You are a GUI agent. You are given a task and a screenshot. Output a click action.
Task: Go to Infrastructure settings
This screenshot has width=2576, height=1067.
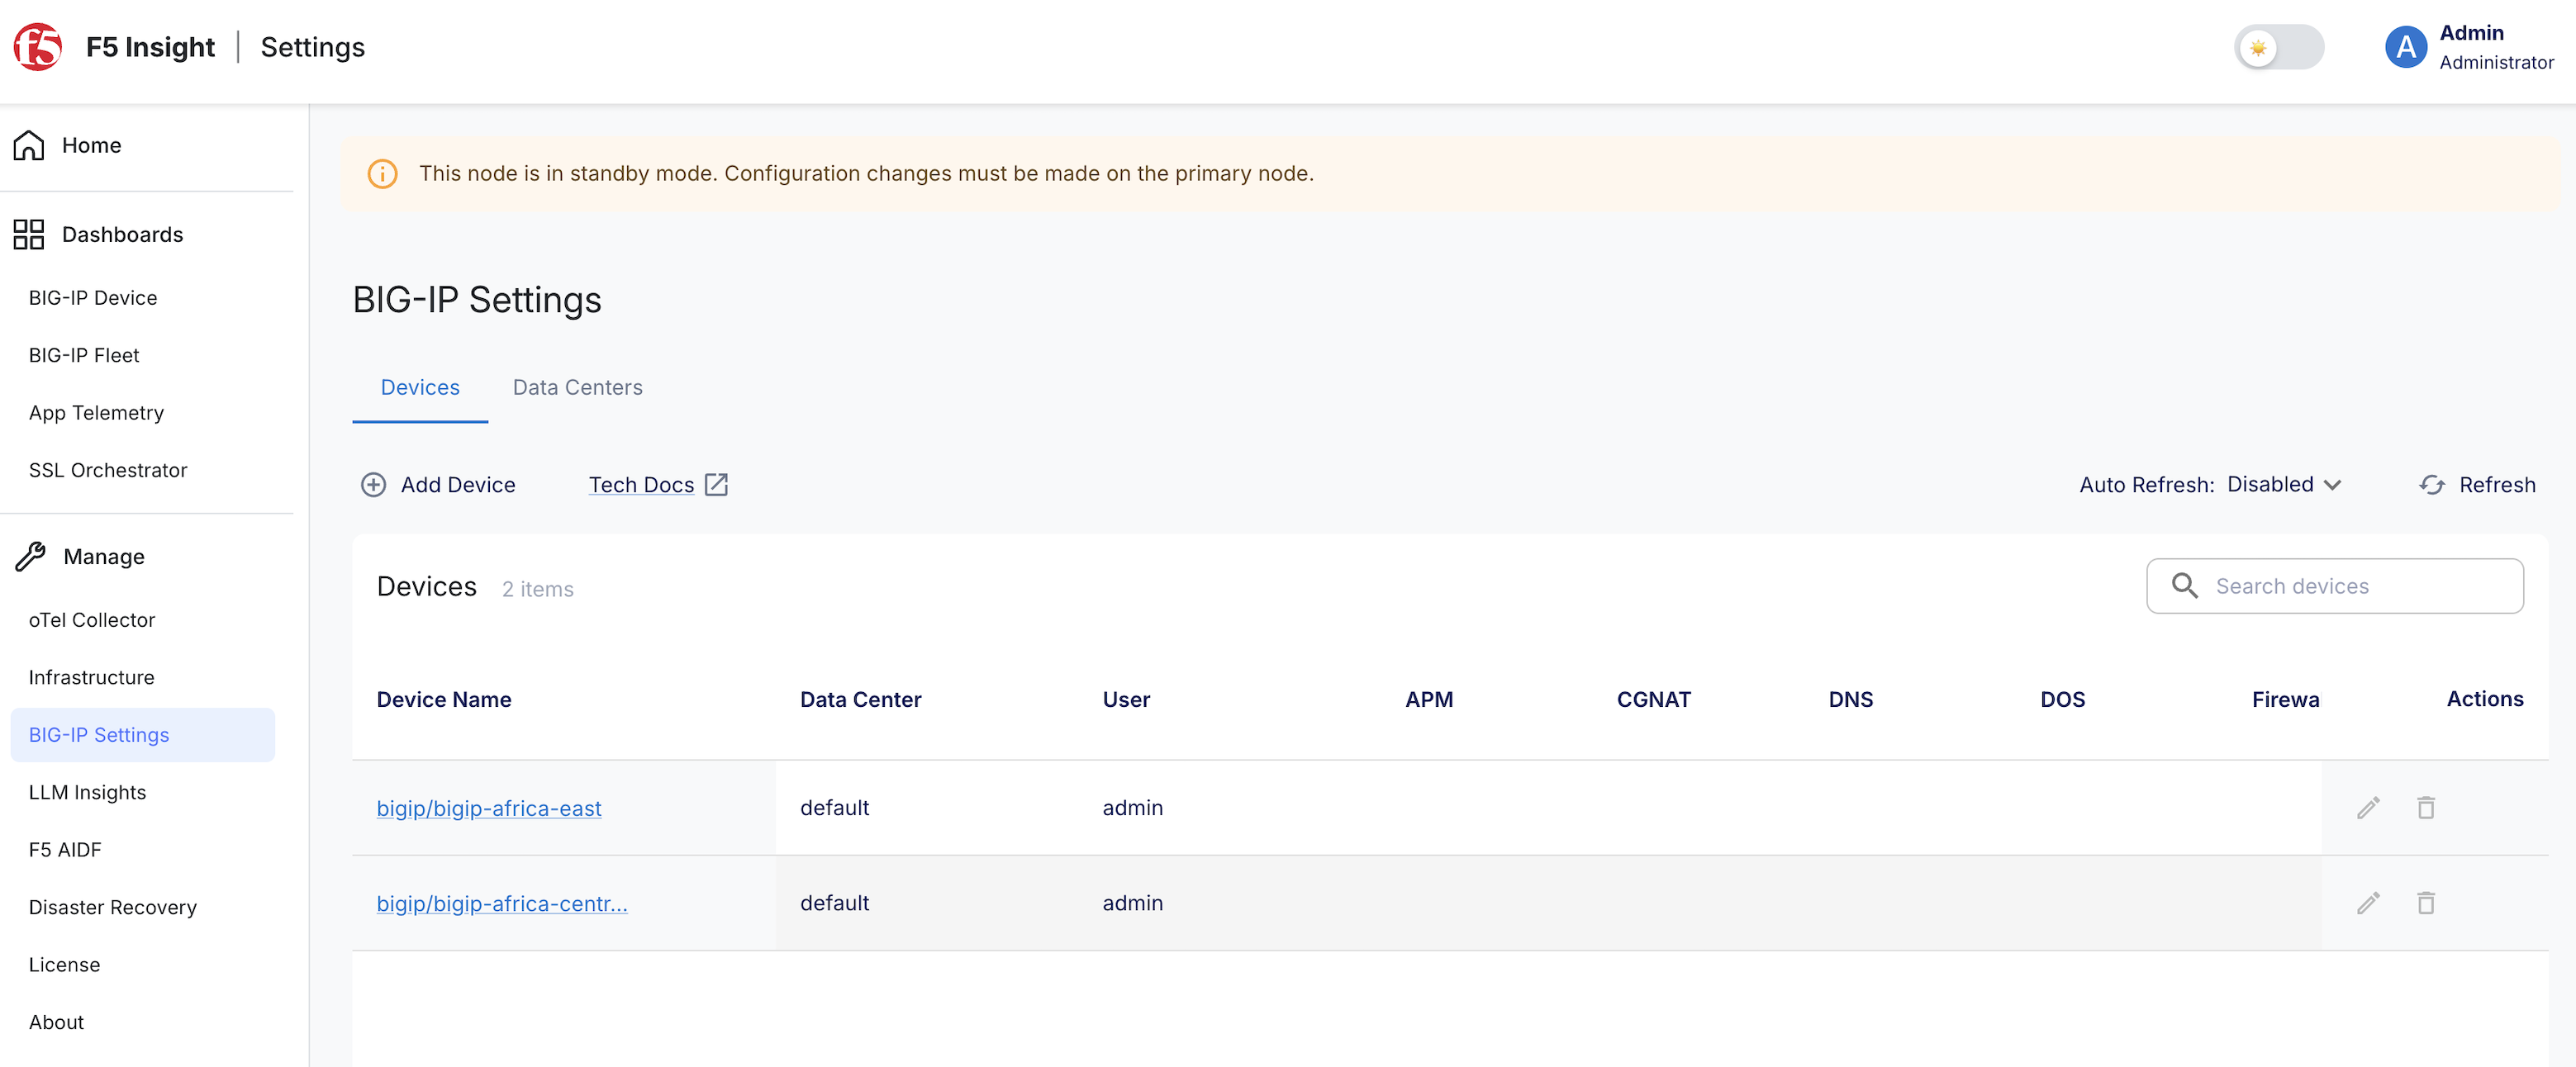(x=92, y=678)
